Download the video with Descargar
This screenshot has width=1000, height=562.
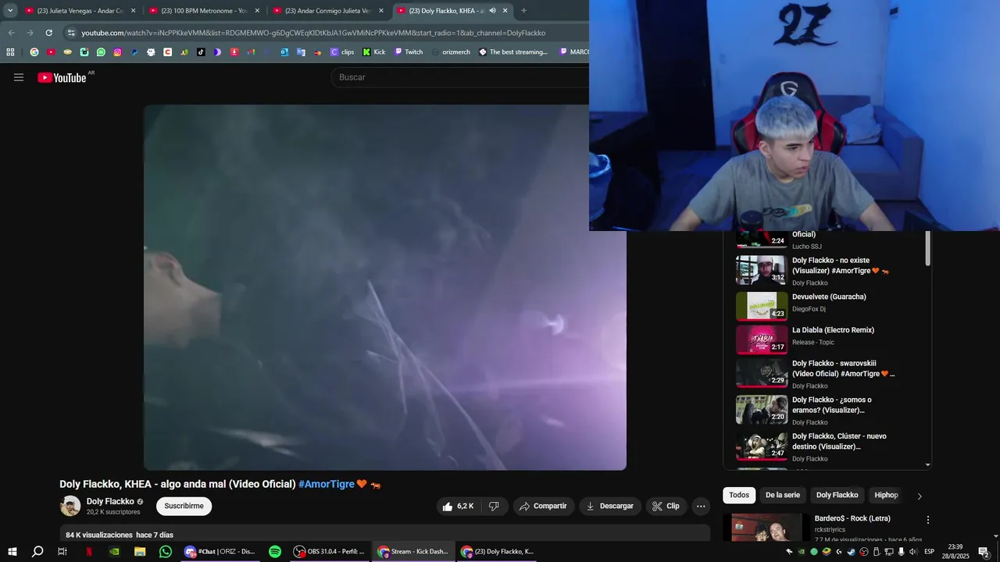coord(610,506)
